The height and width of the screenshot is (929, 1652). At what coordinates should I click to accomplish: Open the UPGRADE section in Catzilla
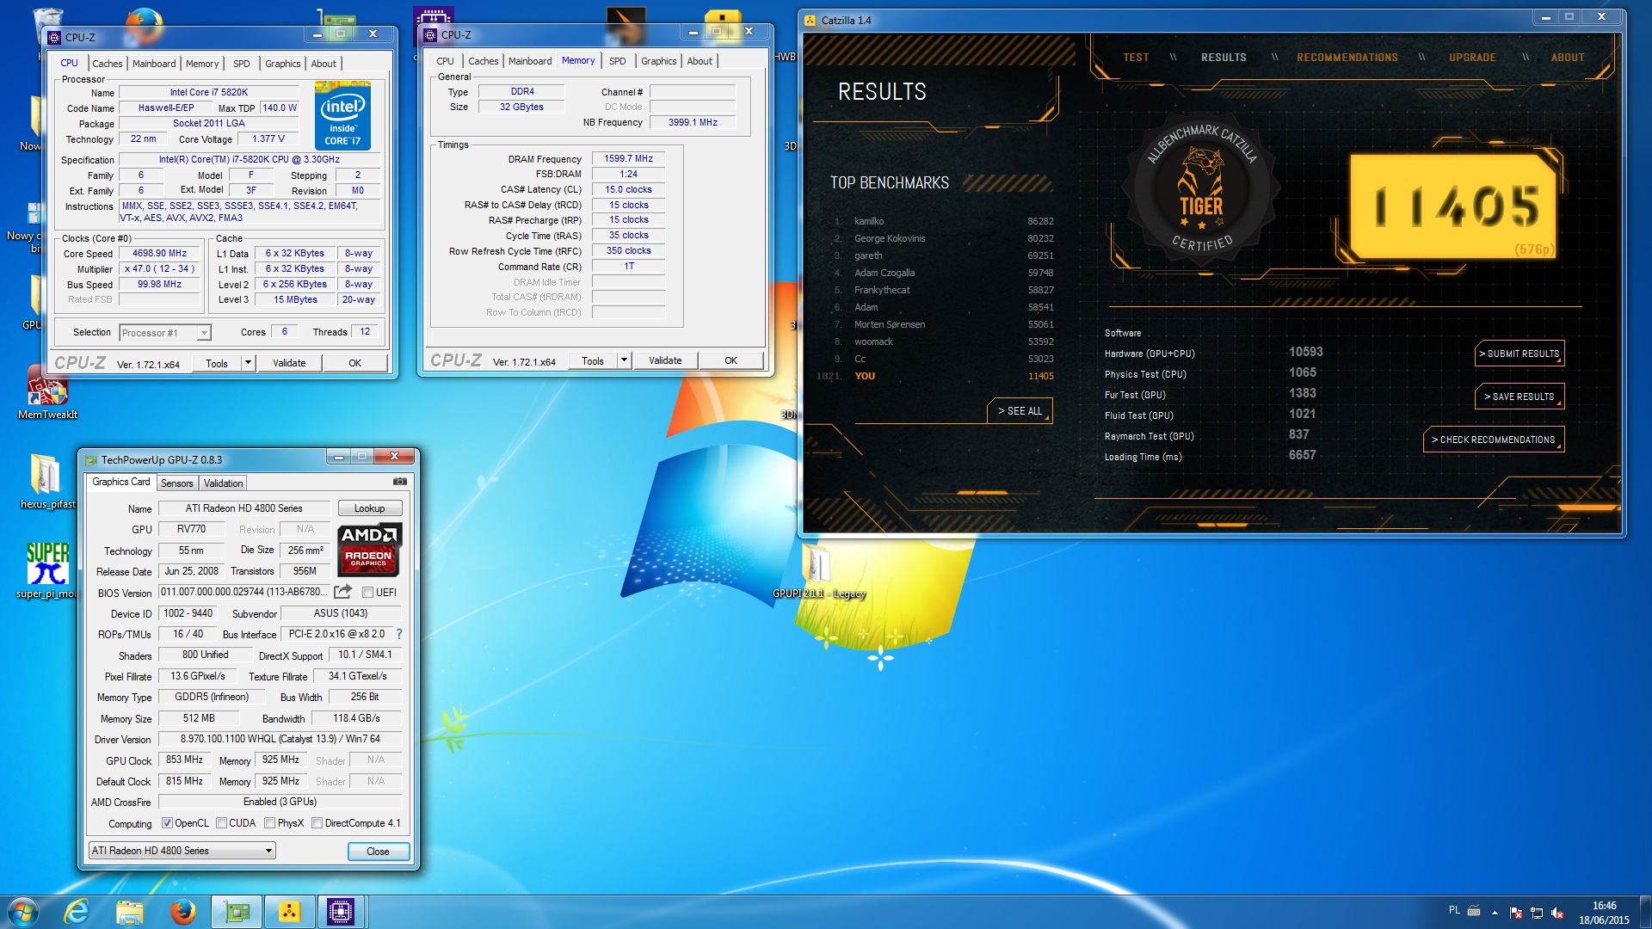[1472, 58]
